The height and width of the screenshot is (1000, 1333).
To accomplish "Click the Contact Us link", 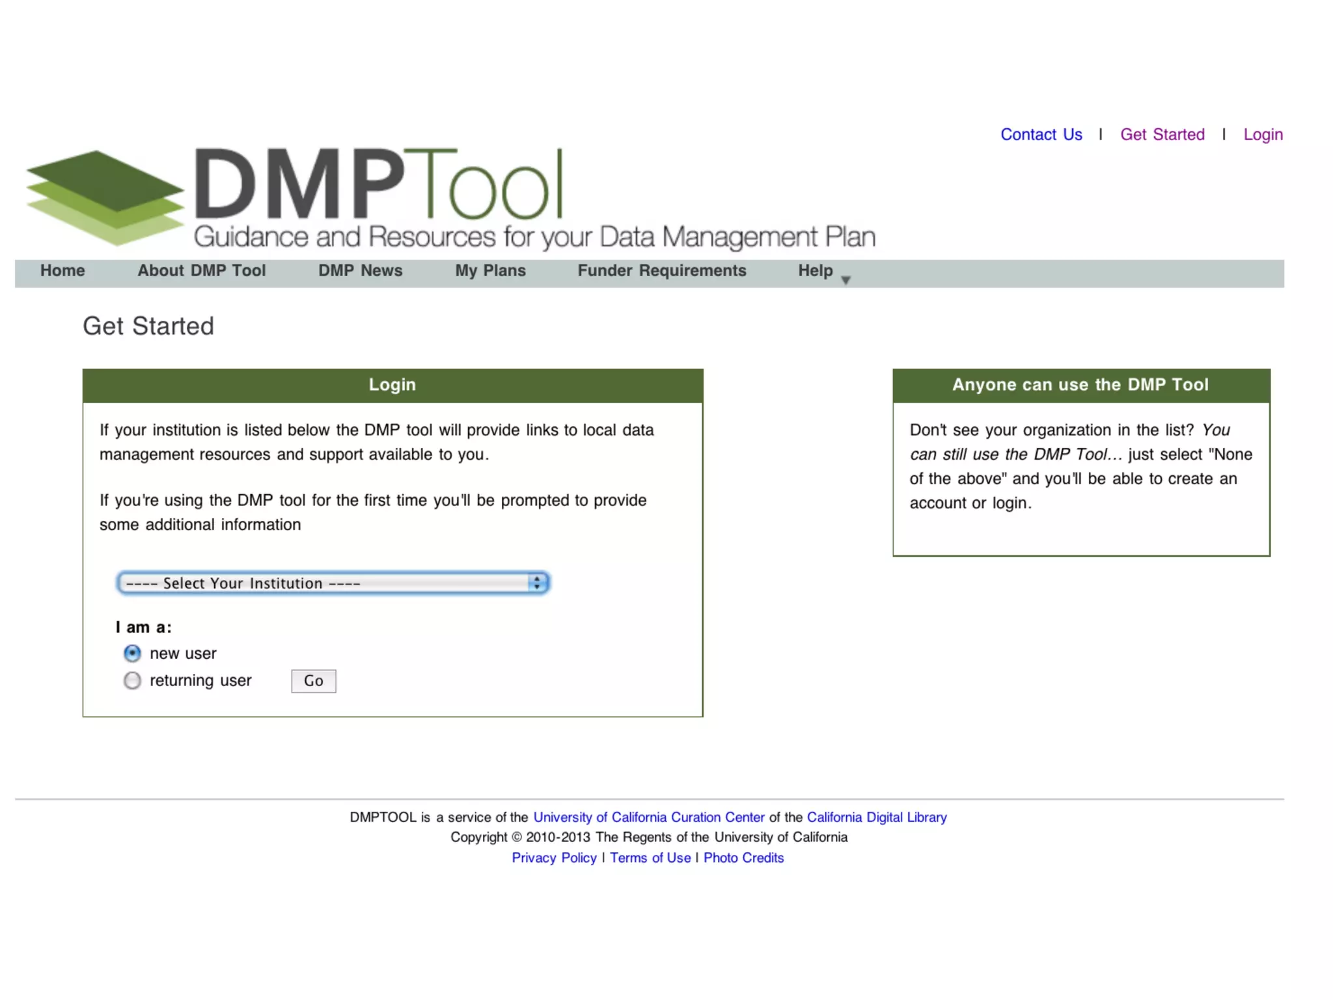I will (x=1041, y=135).
